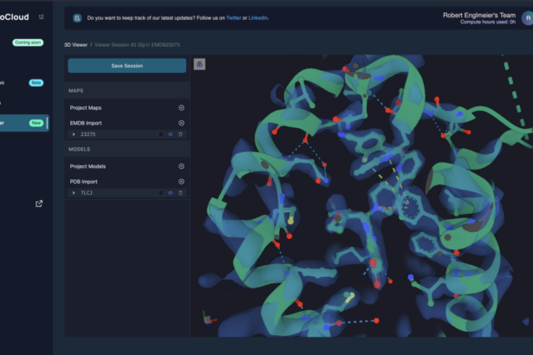Click the PDB Import plus icon
This screenshot has height=355, width=533.
point(181,182)
